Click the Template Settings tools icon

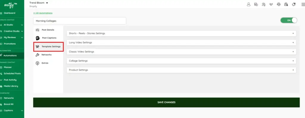point(38,47)
